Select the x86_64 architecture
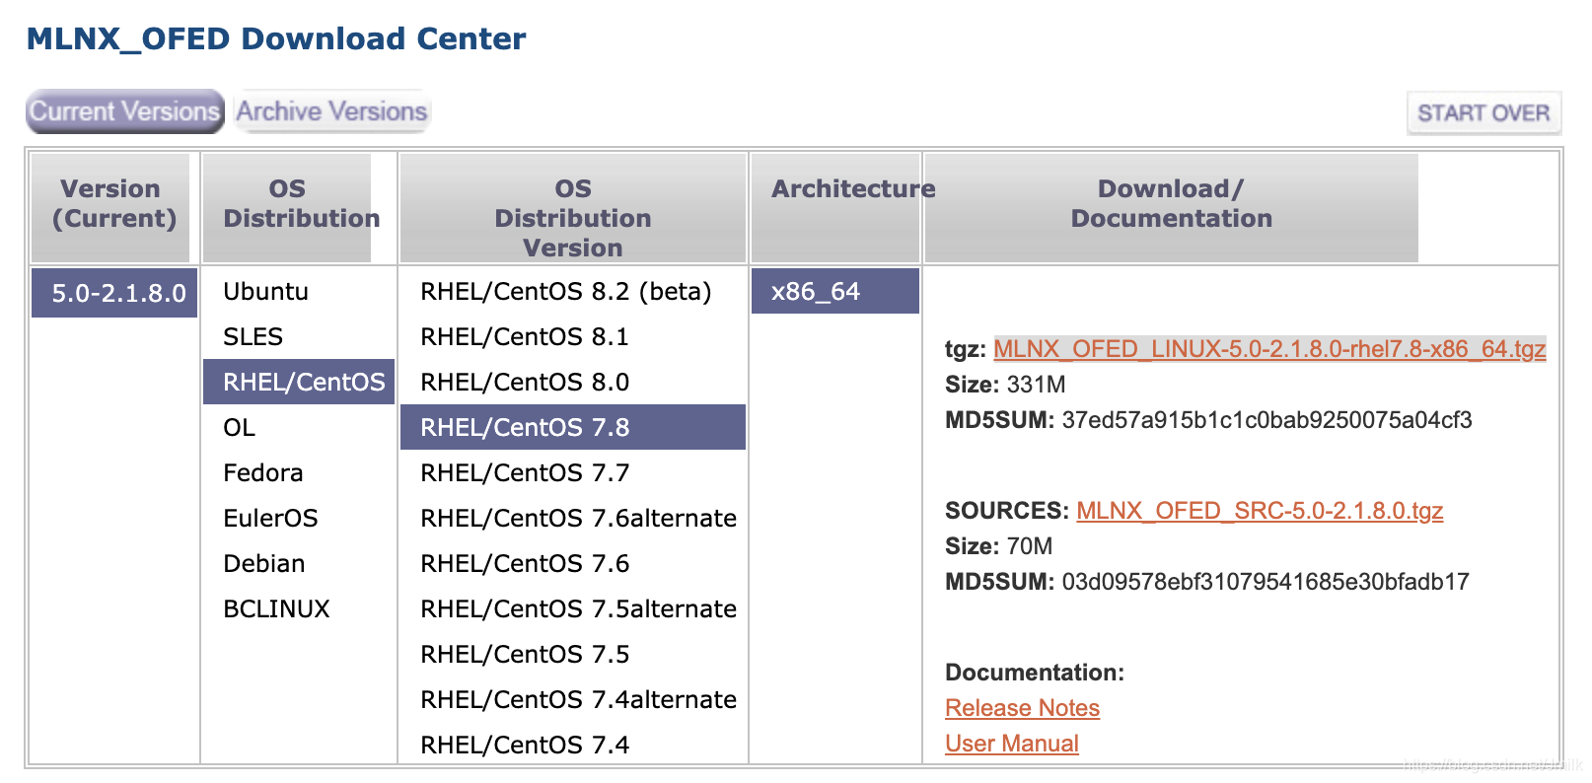 [835, 291]
